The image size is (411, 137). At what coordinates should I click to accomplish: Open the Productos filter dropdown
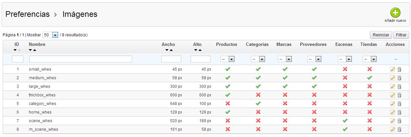[227, 59]
